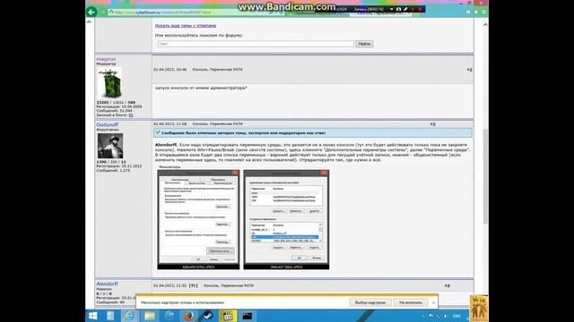This screenshot has width=574, height=322.
Task: Open File Explorer folder taskbar icon
Action: tap(150, 316)
